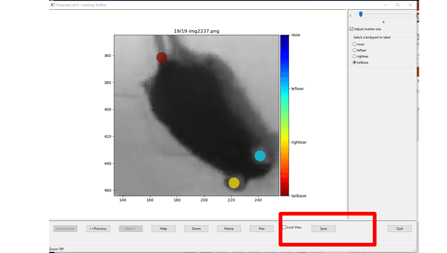Image resolution: width=447 pixels, height=253 pixels.
Task: Activate the Pan button
Action: pos(262,228)
